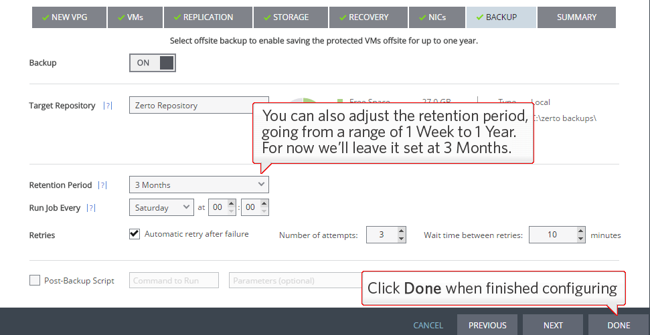Increase the hour value with up arrow
Screen dimensions: 650x335
coord(231,204)
